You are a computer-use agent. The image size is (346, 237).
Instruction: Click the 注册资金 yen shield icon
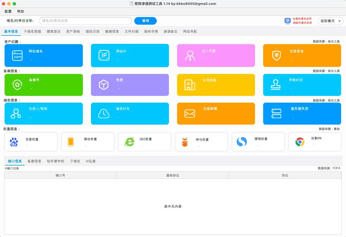[276, 56]
